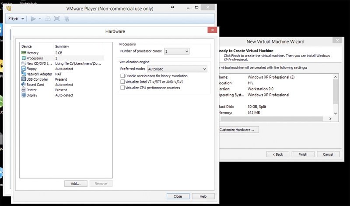Click the 'H:\' location value in wizard
The image size is (350, 206).
pyautogui.click(x=250, y=83)
